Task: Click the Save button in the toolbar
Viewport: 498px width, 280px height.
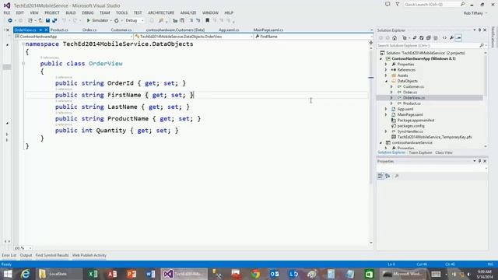Action: 47,20
